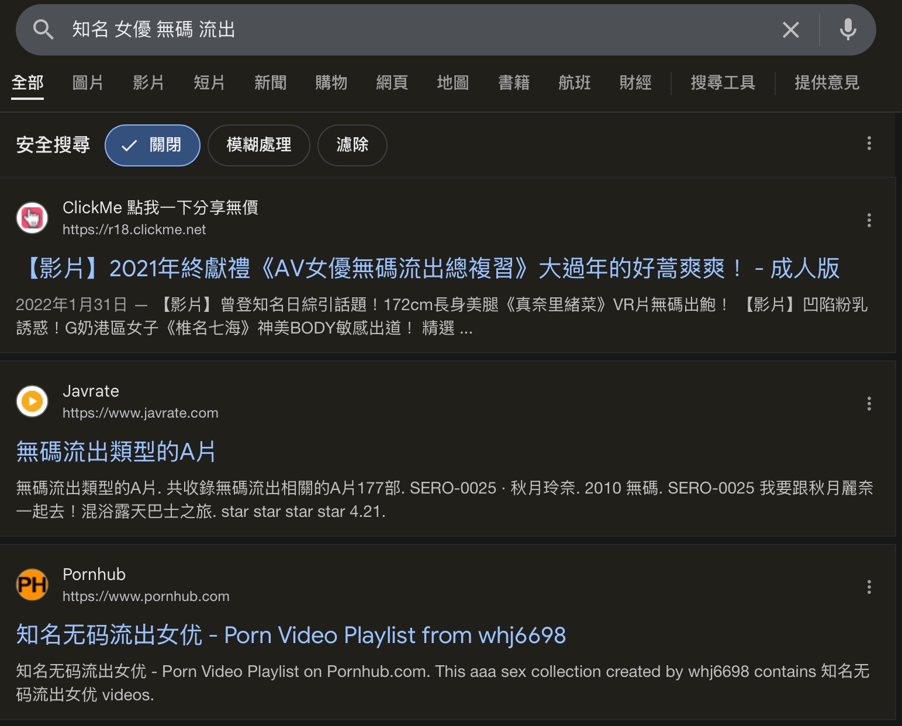Open the 無碼流出類型的A片 result title
902x726 pixels.
[x=116, y=452]
